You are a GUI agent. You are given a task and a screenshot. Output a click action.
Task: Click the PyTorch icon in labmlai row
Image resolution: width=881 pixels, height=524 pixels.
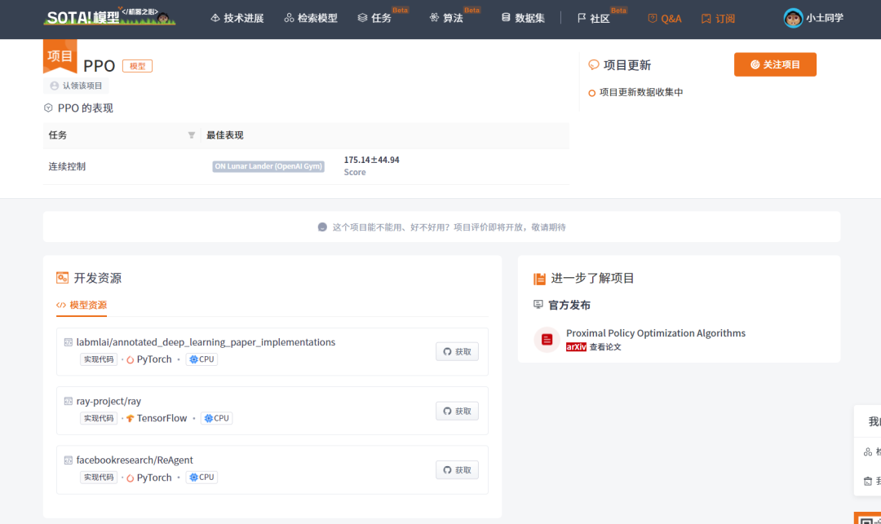131,359
